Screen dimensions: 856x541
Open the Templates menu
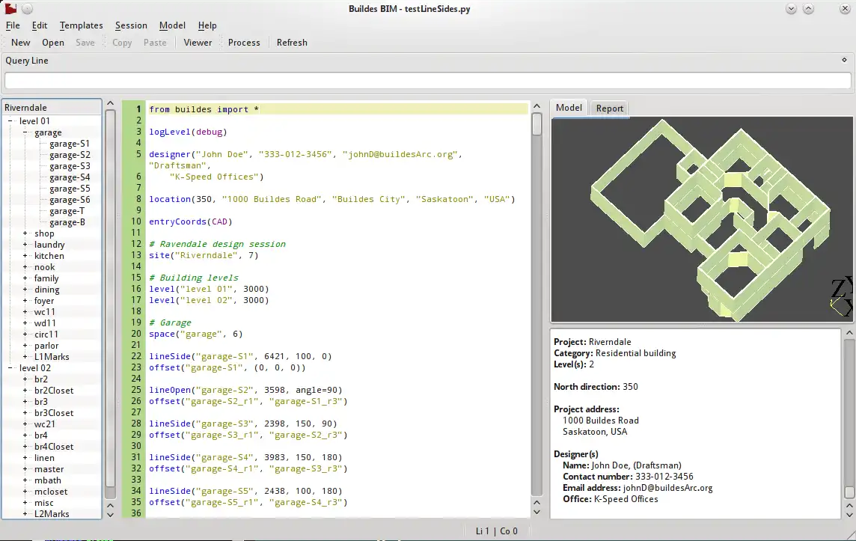pyautogui.click(x=81, y=25)
